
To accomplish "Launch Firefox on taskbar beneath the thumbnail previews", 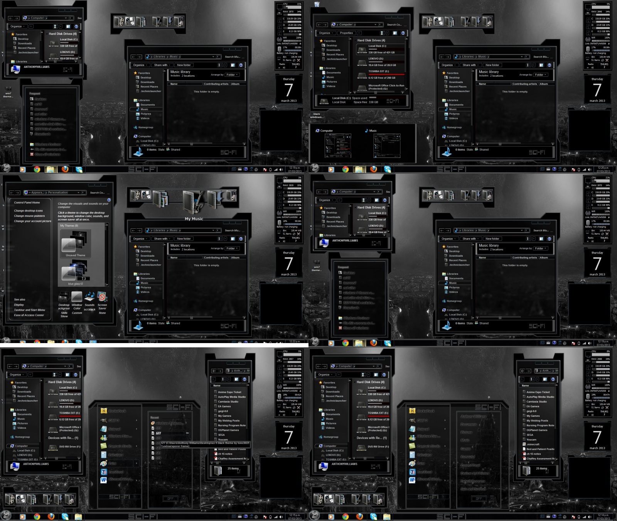I will (373, 169).
